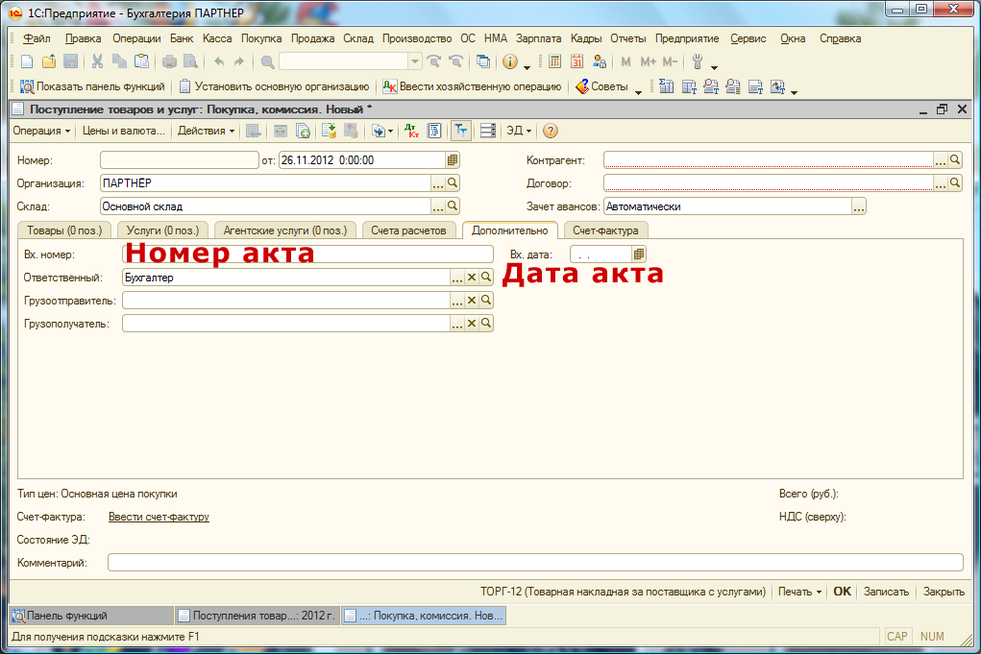Viewport: 981px width, 654px height.
Task: Clear the Ответственный field with X button
Action: 472,278
